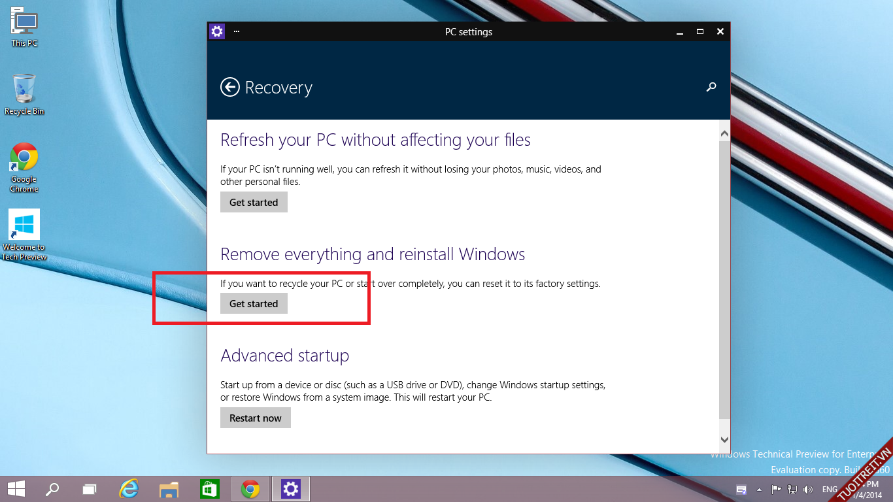Image resolution: width=893 pixels, height=502 pixels.
Task: Click the network icon in system tray
Action: tap(792, 489)
